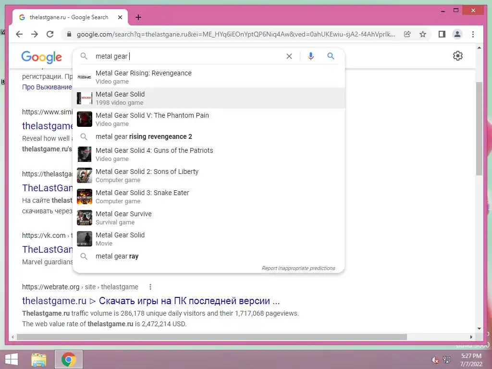Image resolution: width=492 pixels, height=369 pixels.
Task: Click the Chrome taskbar icon
Action: point(69,359)
